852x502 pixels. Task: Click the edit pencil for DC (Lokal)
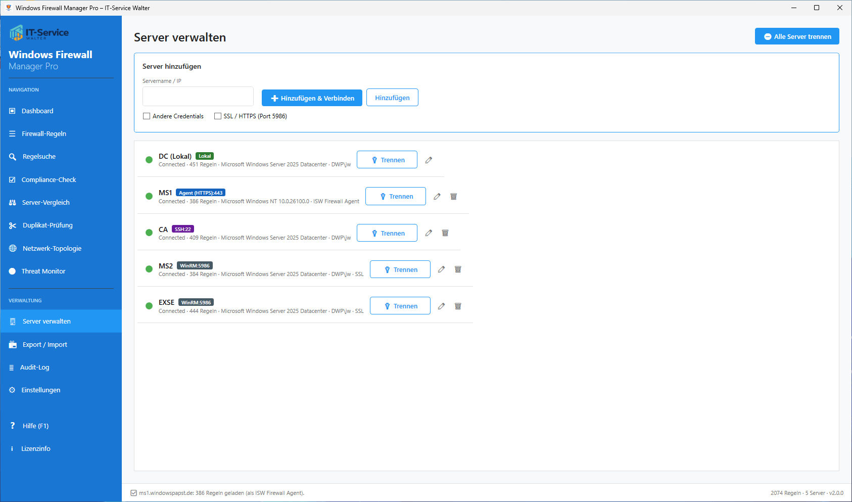[429, 160]
